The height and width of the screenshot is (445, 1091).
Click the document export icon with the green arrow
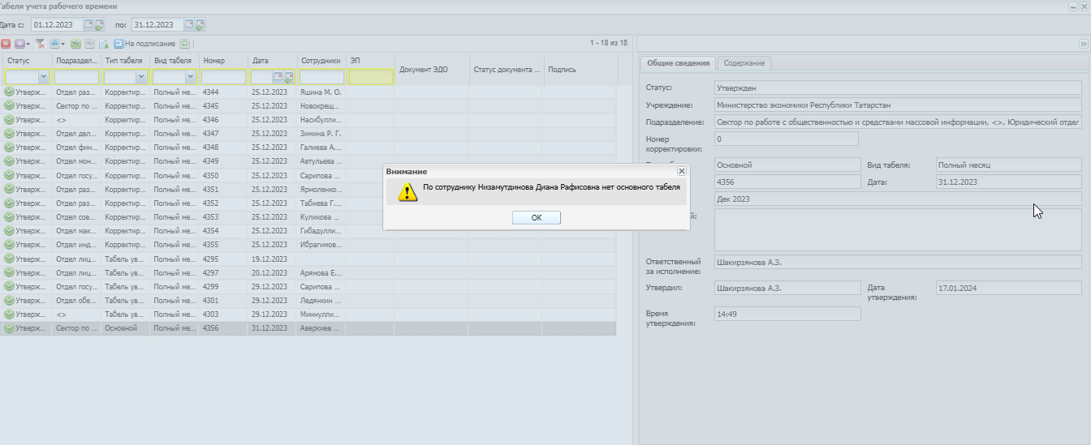pyautogui.click(x=104, y=44)
